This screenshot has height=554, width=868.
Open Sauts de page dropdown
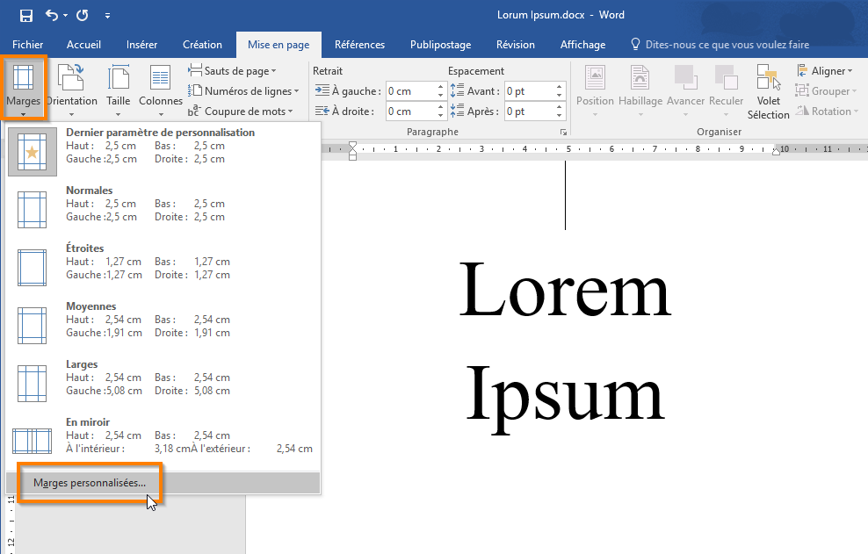(233, 71)
